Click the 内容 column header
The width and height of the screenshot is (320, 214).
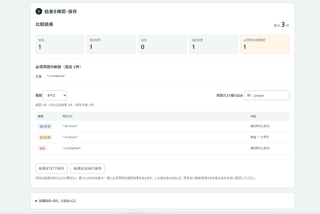253,116
